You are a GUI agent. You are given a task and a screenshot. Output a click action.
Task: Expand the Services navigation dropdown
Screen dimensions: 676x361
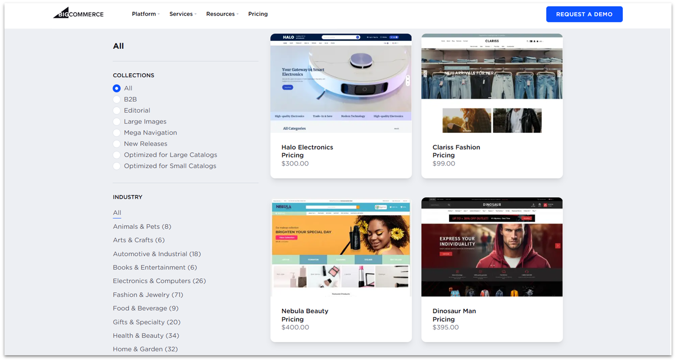pos(181,14)
